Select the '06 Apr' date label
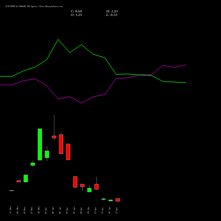The image size is (221, 221). tap(60, 210)
